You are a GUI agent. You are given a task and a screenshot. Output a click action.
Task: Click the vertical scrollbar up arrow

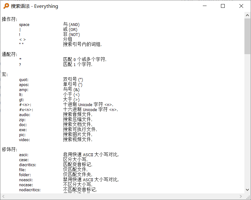point(247,15)
